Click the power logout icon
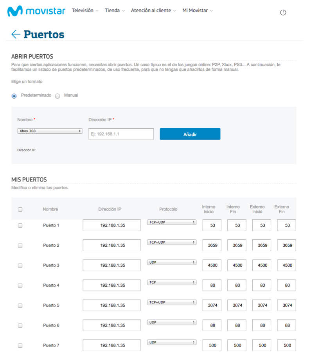Image resolution: width=311 pixels, height=352 pixels. click(283, 13)
